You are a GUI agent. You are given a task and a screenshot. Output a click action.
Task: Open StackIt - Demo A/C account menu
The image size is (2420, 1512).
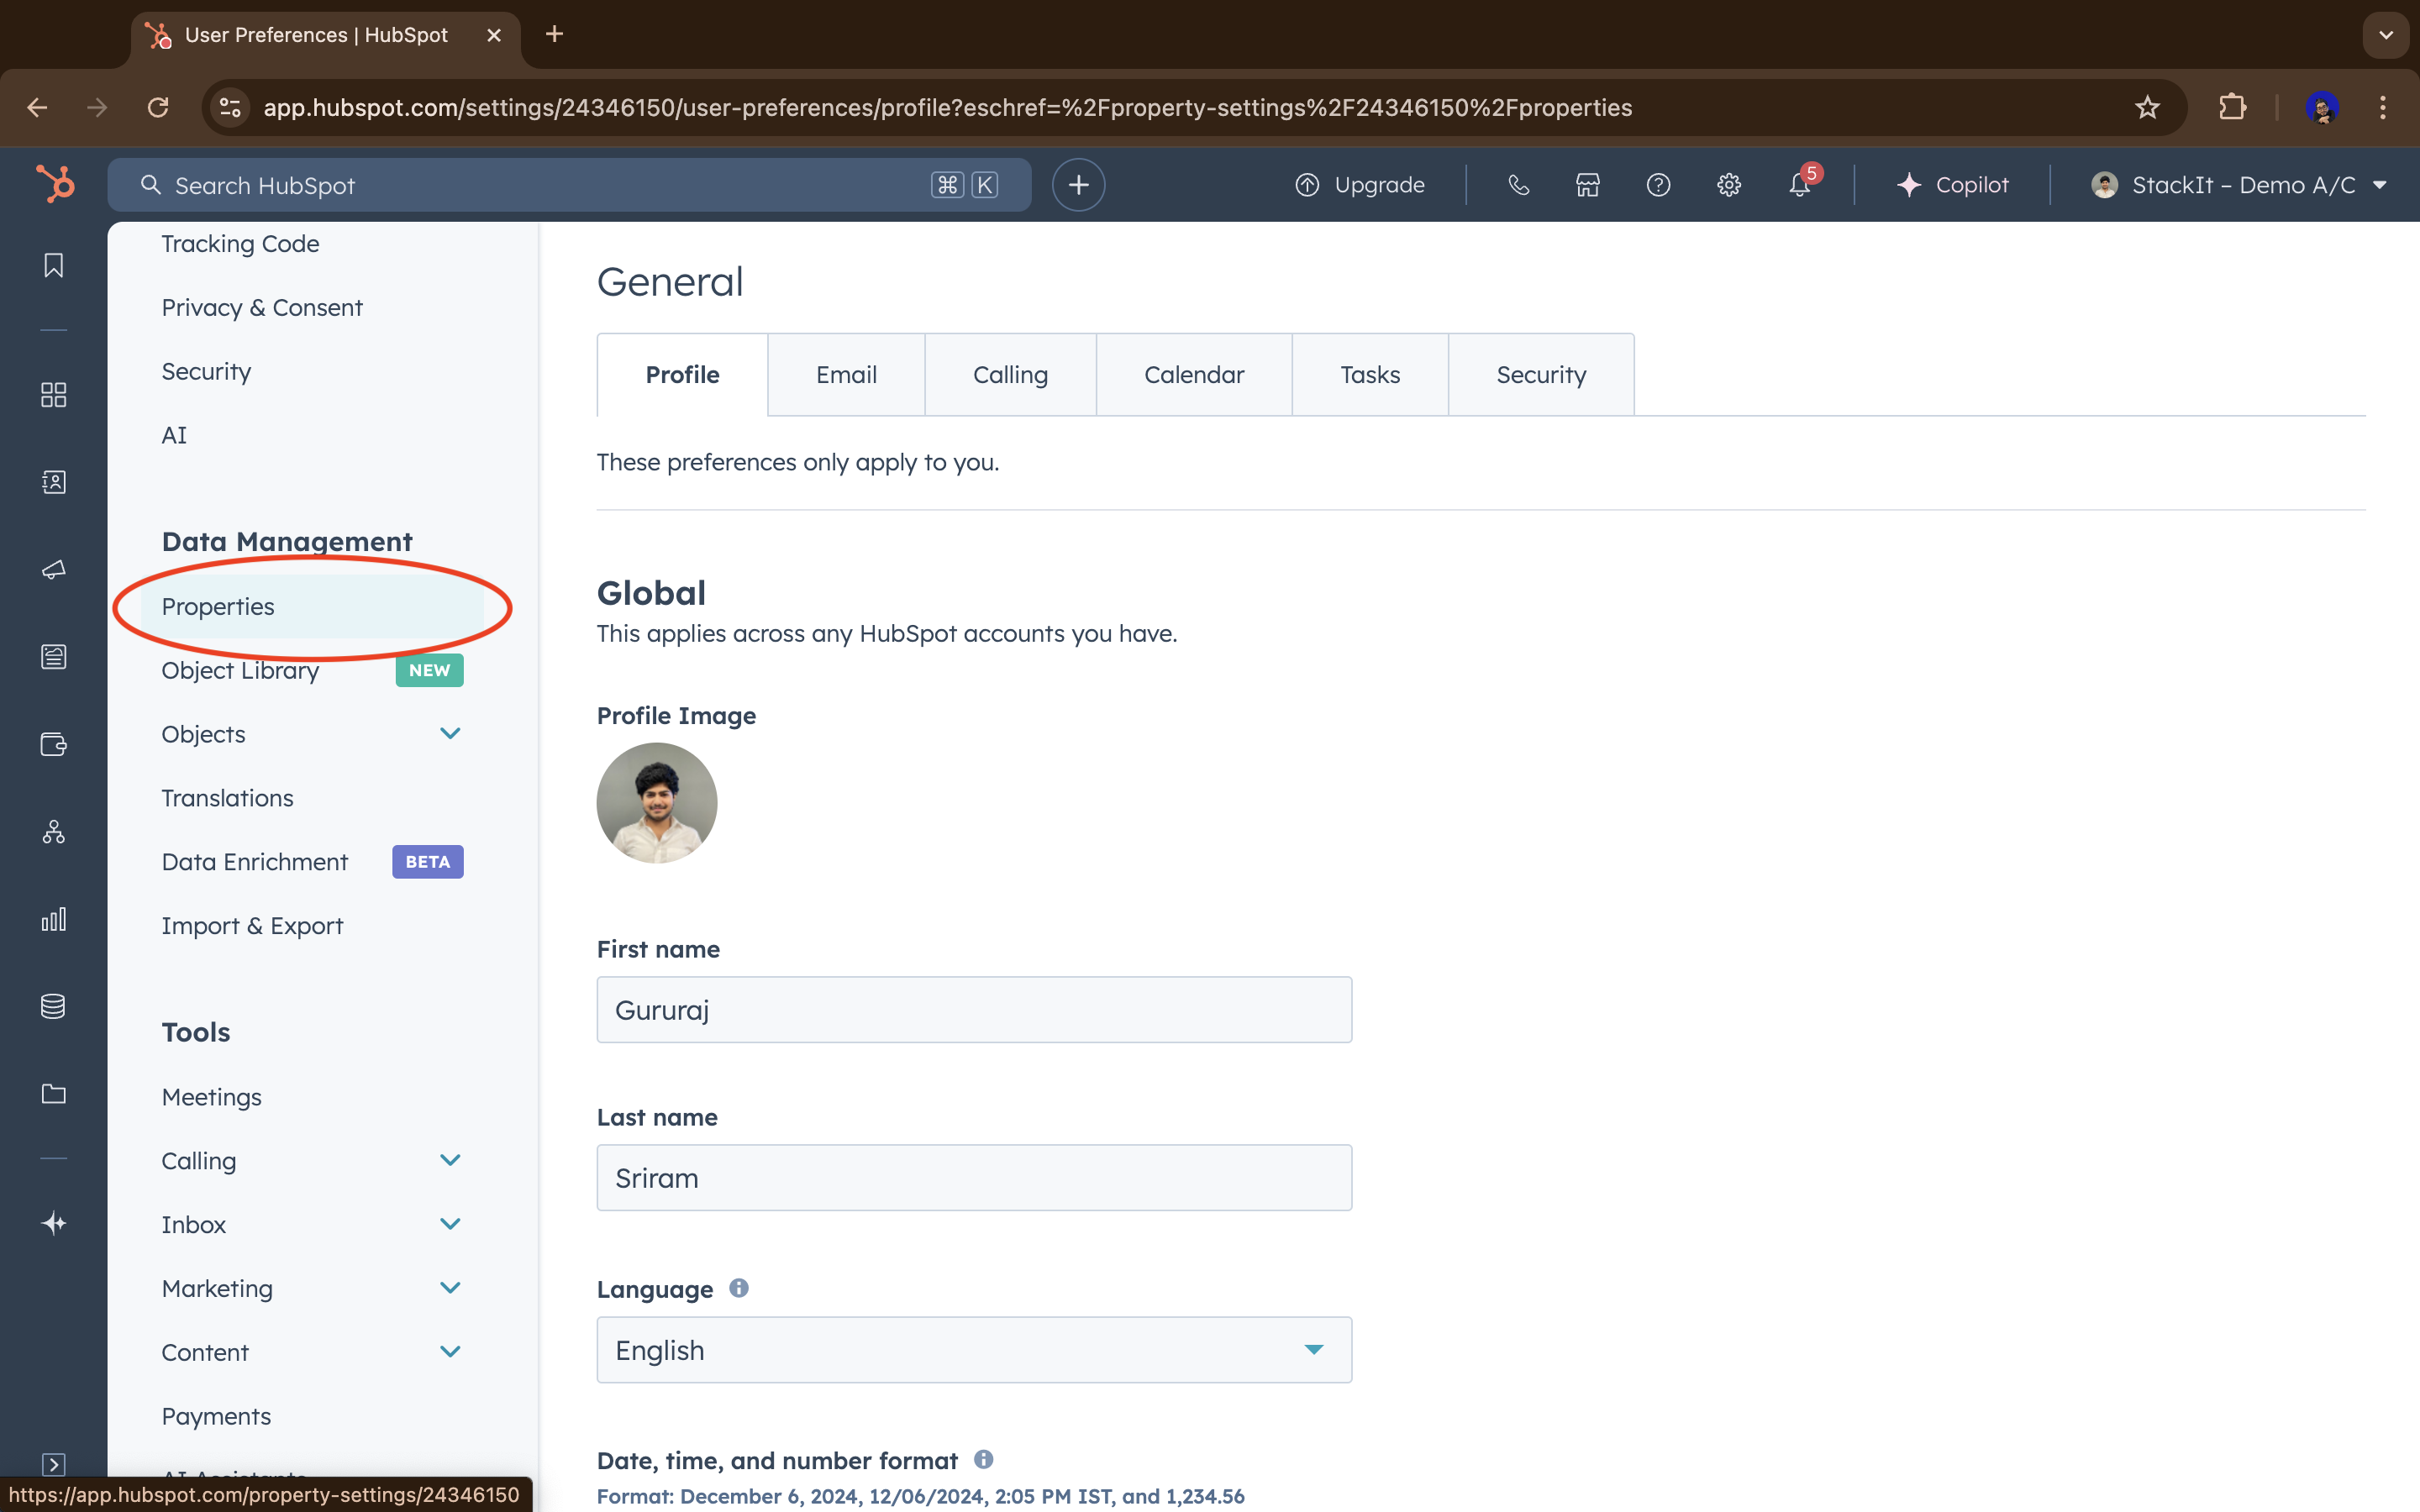(2239, 185)
